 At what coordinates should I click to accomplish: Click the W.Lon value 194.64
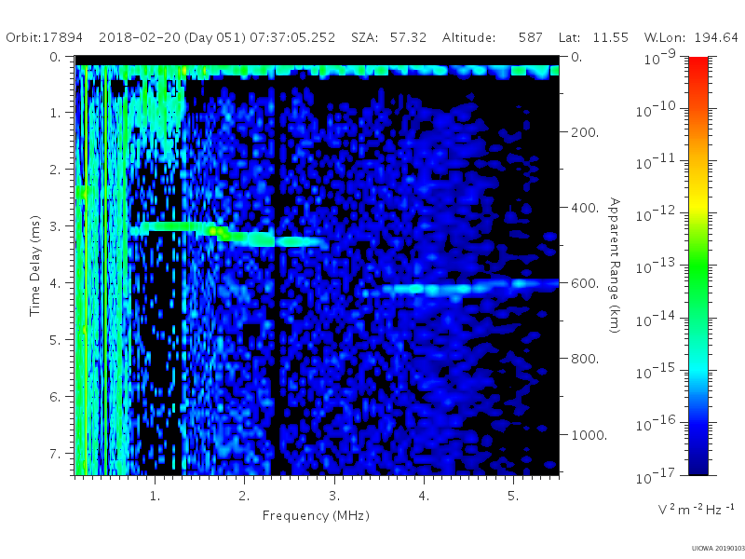tap(716, 37)
